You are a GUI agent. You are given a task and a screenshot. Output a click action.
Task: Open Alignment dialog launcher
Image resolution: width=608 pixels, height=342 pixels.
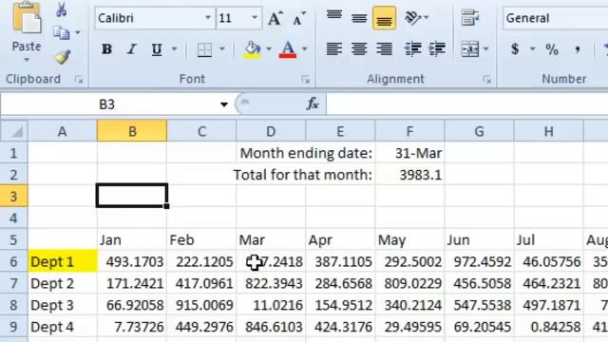coord(486,80)
